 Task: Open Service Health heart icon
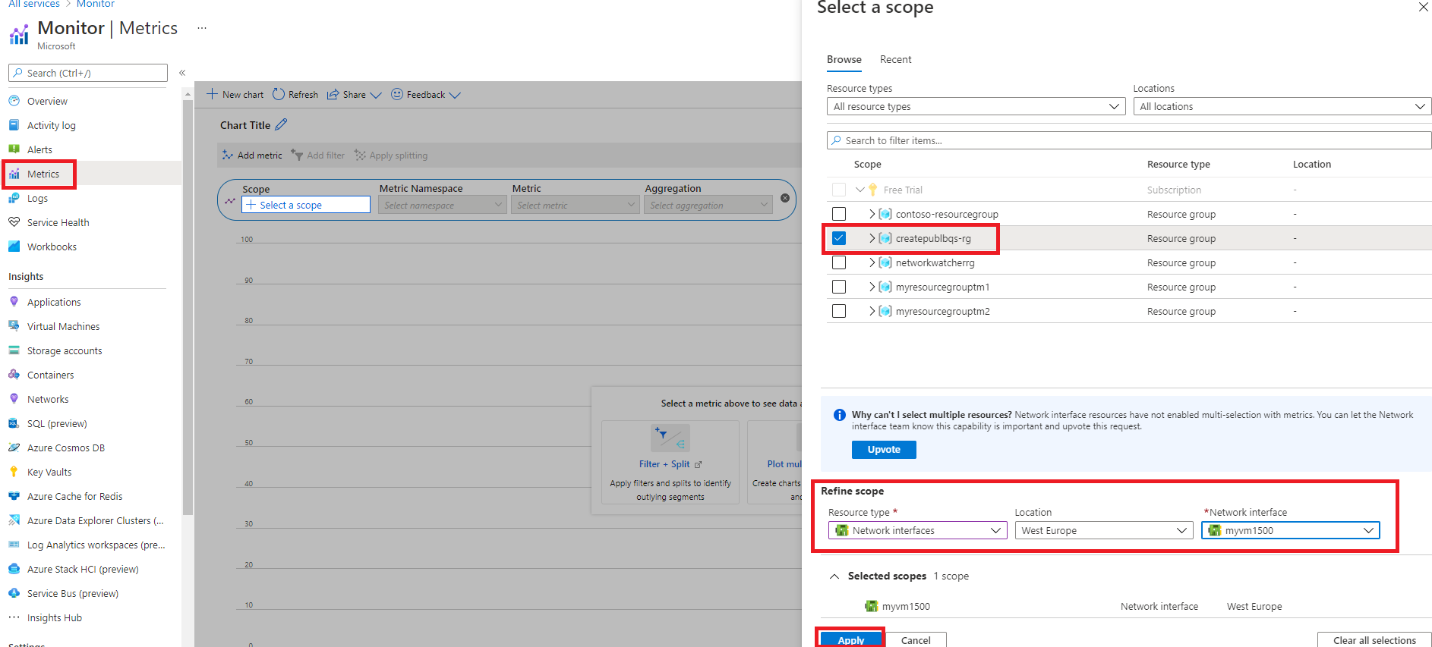click(14, 222)
